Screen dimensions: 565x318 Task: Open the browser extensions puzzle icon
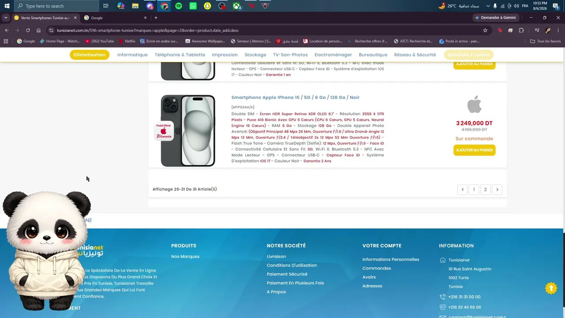tap(521, 30)
